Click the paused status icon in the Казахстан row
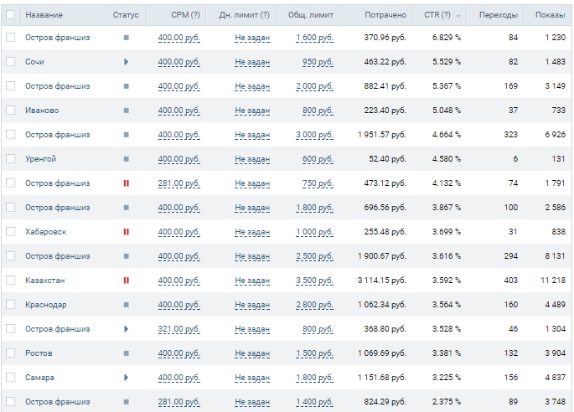This screenshot has width=574, height=412. coord(127,281)
